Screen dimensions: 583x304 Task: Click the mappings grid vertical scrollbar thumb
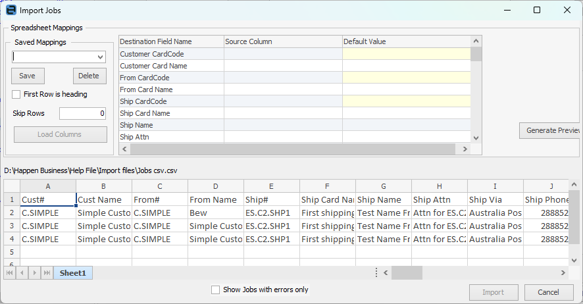point(476,54)
